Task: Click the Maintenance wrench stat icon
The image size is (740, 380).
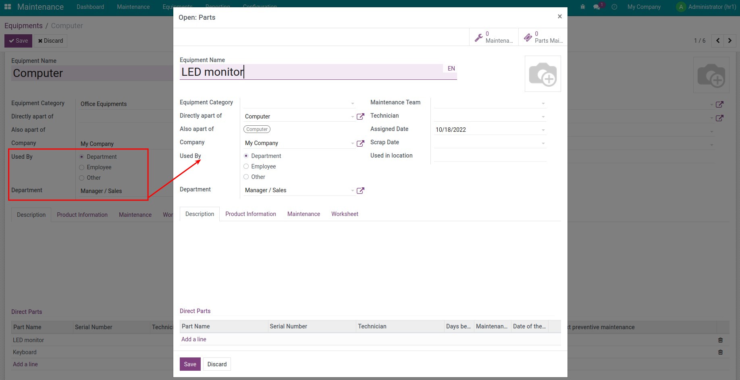Action: tap(478, 37)
